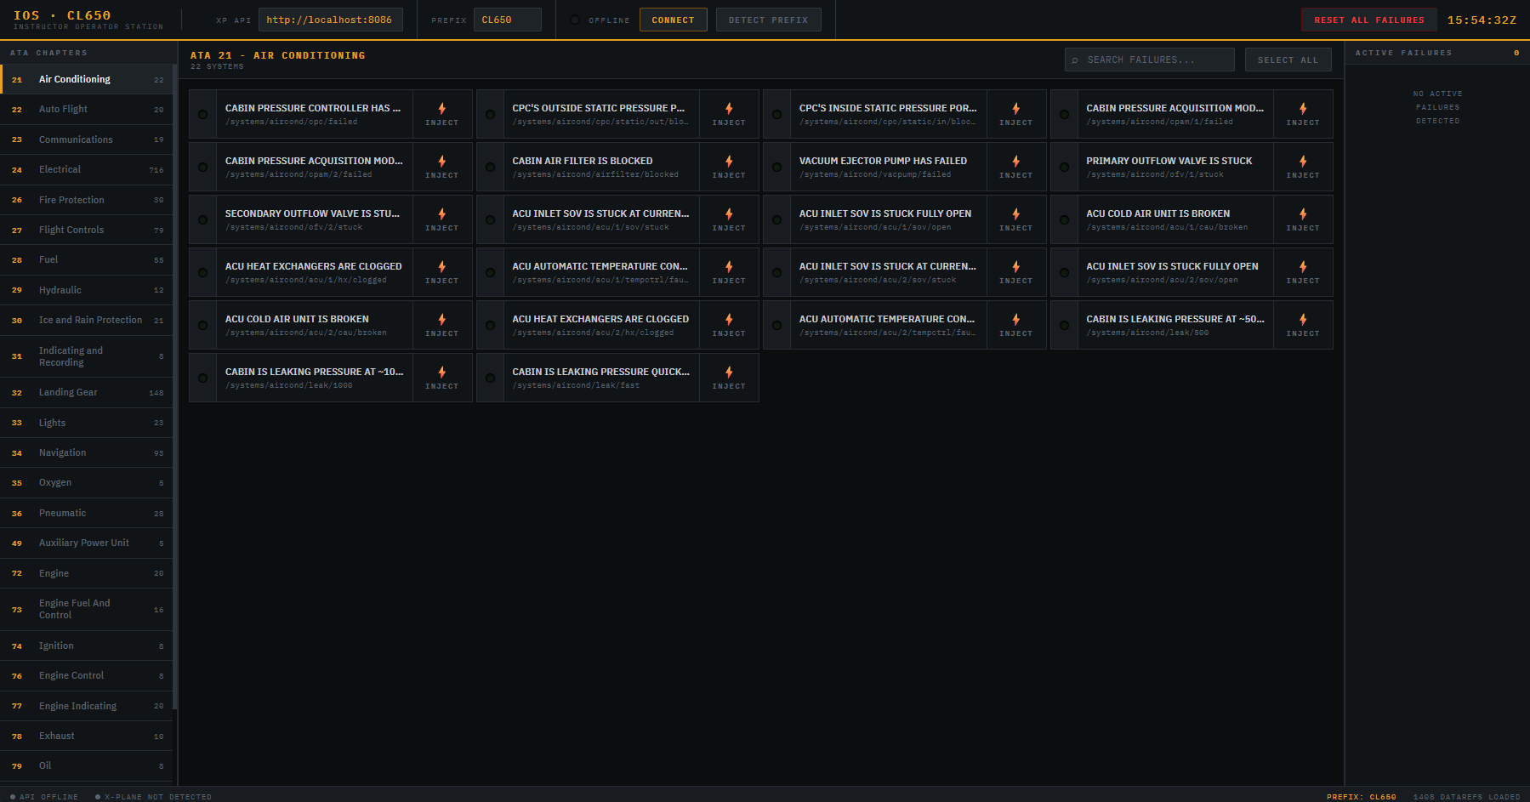
Task: Select the Cabin Air Filter Is Blocked radio
Action: click(490, 168)
